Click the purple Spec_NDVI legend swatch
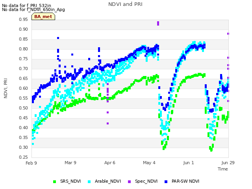 tap(129, 182)
